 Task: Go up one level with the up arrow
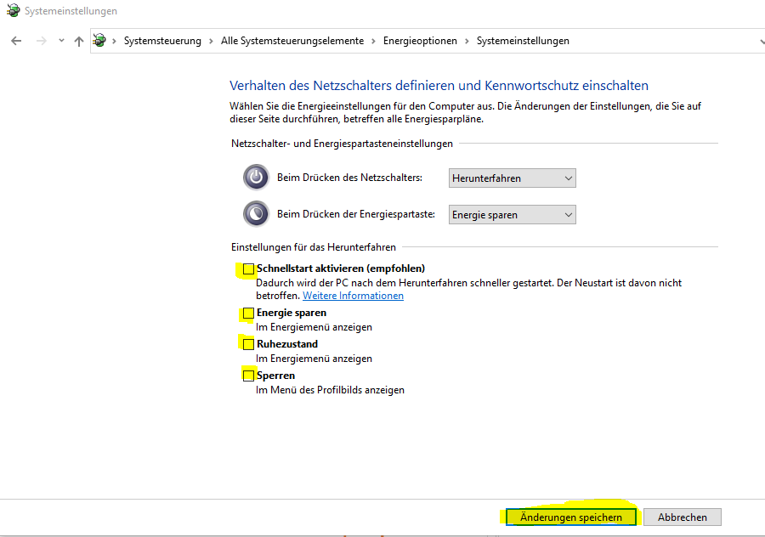click(x=78, y=41)
